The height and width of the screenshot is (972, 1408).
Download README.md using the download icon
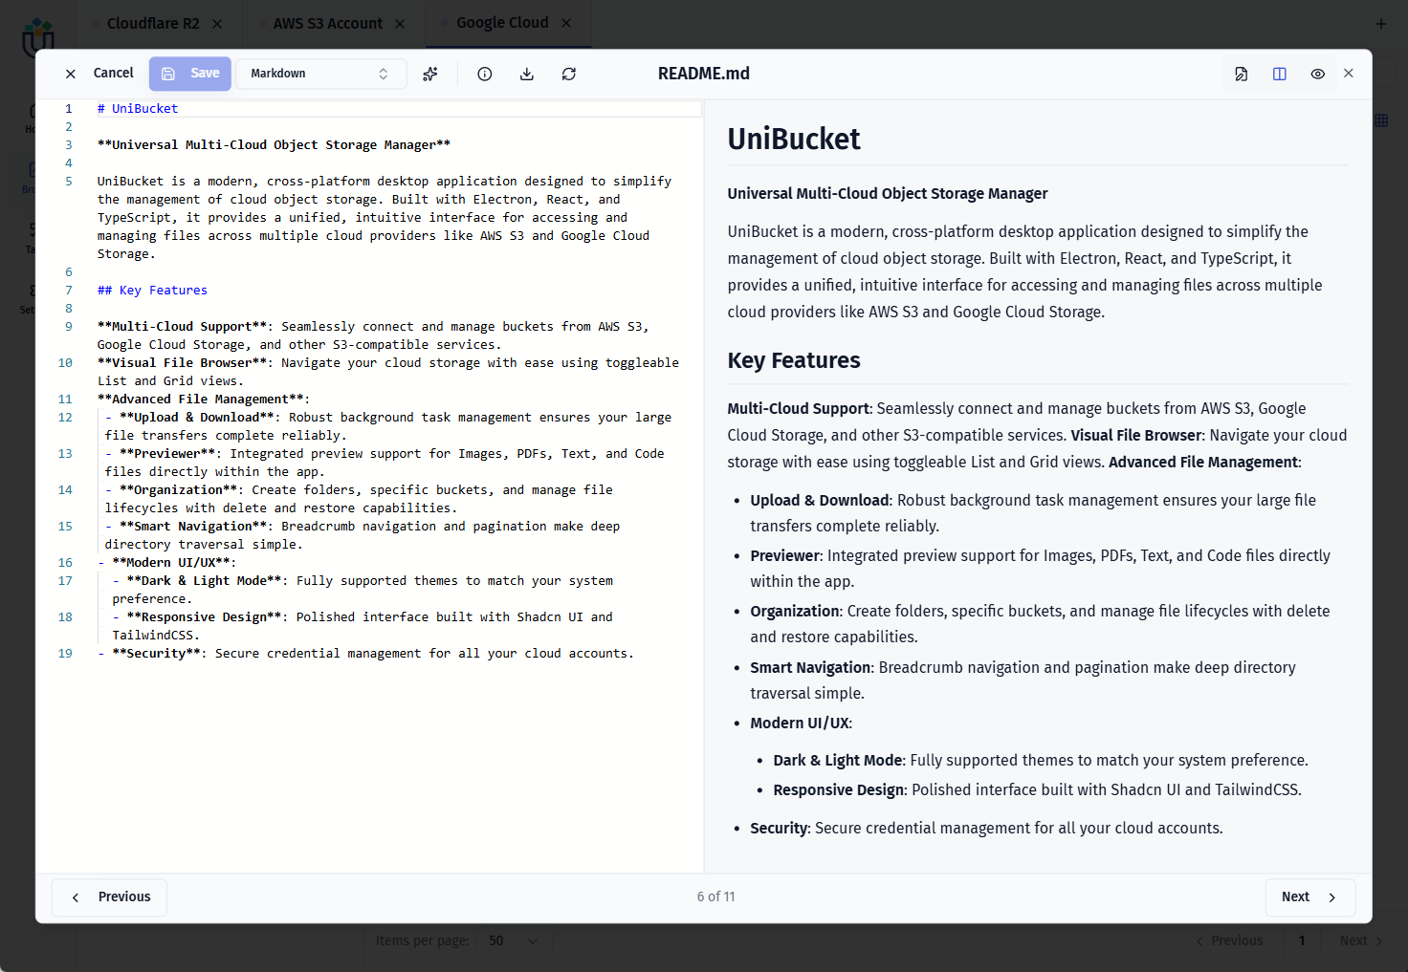pos(526,74)
